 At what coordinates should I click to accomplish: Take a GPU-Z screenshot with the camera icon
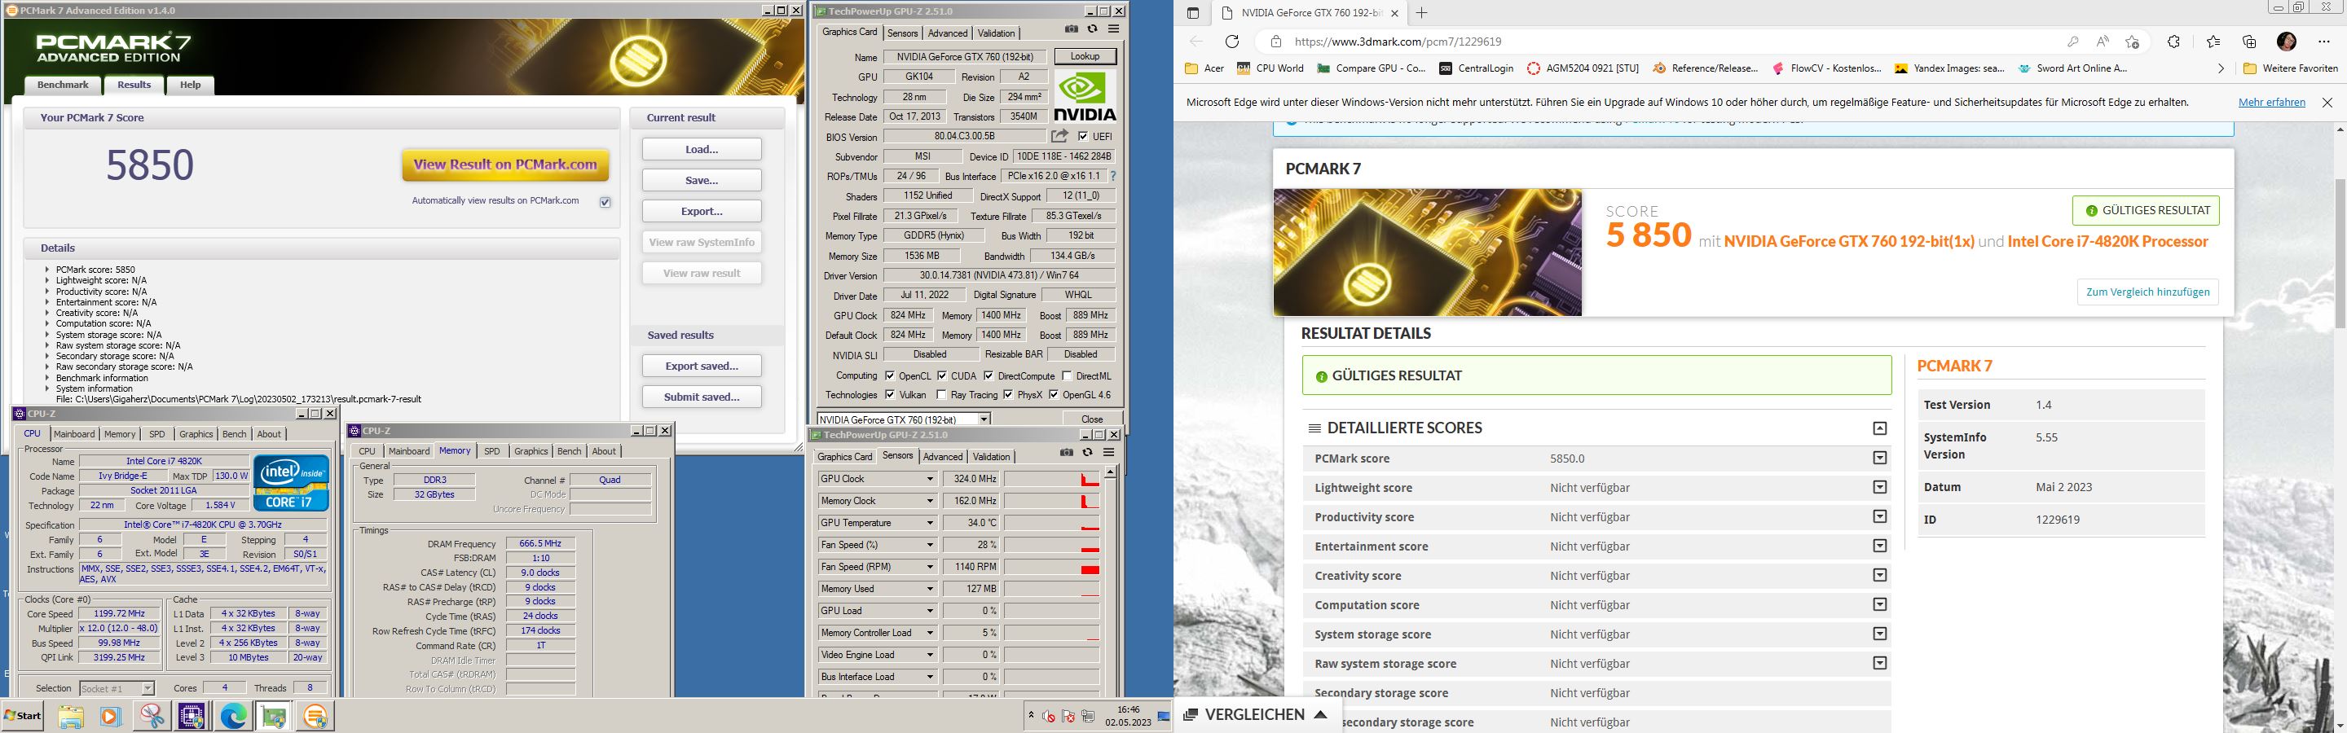1072,29
